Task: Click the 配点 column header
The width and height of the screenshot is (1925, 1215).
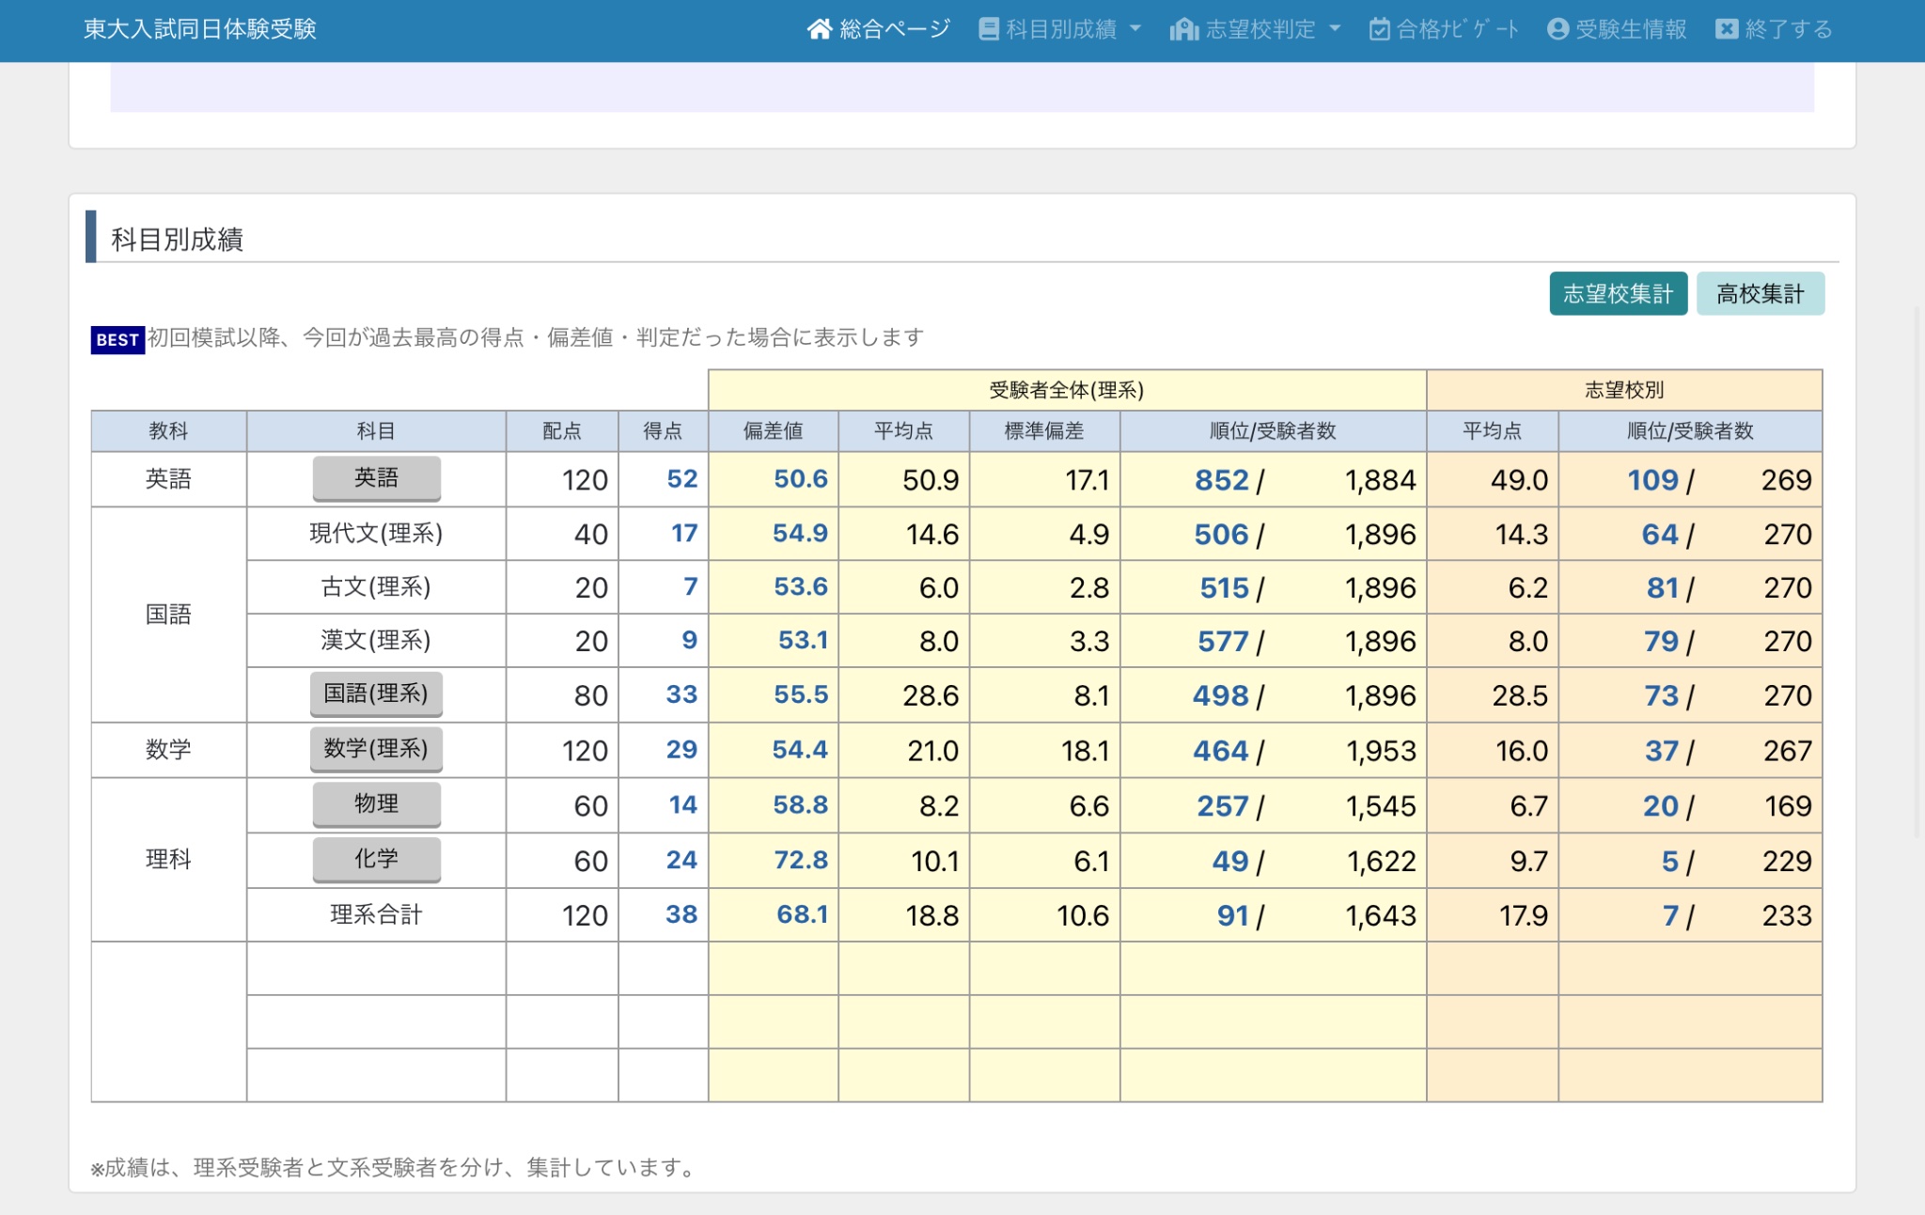Action: [x=562, y=430]
